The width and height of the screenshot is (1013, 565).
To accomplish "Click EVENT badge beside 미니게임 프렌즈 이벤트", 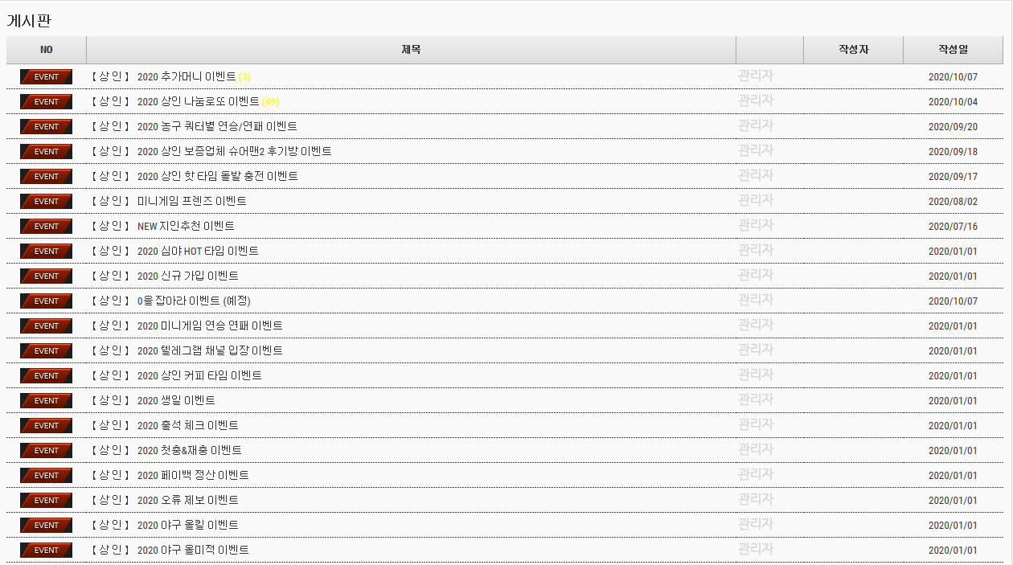I will click(x=46, y=202).
